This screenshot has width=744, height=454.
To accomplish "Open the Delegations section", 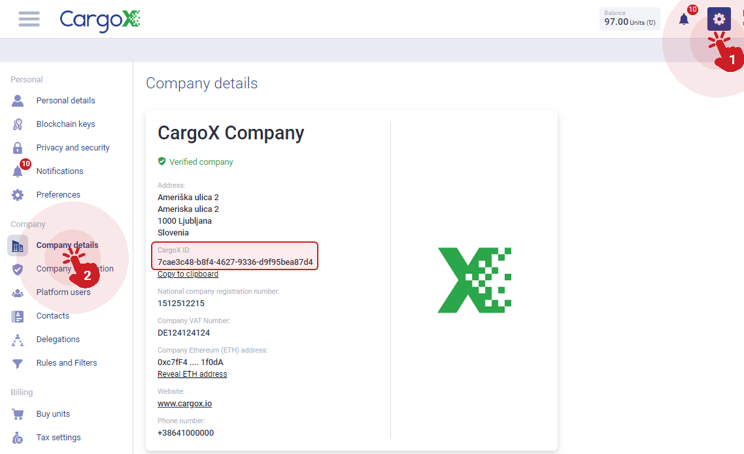I will tap(58, 339).
